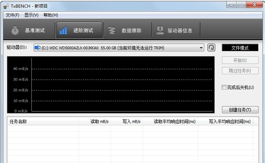This screenshot has width=265, height=163.
Task: Click the 读取平均响应时间(ms) column header
Action: [170, 121]
